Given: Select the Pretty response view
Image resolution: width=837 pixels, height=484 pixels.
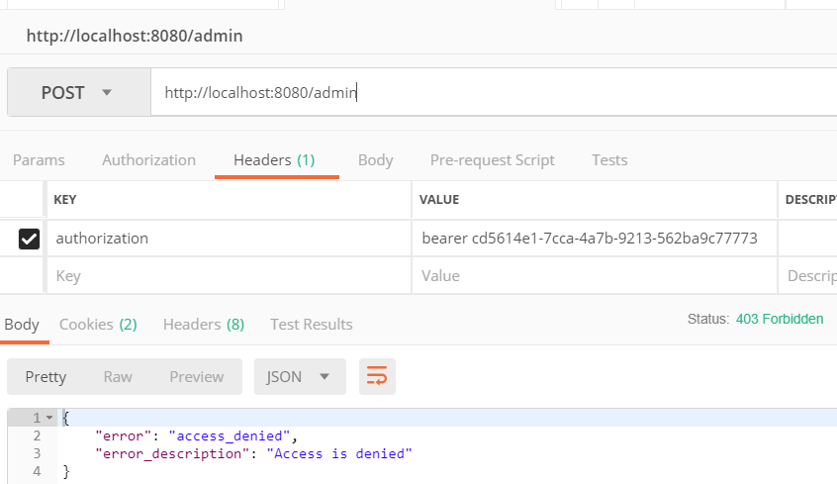Looking at the screenshot, I should click(46, 376).
